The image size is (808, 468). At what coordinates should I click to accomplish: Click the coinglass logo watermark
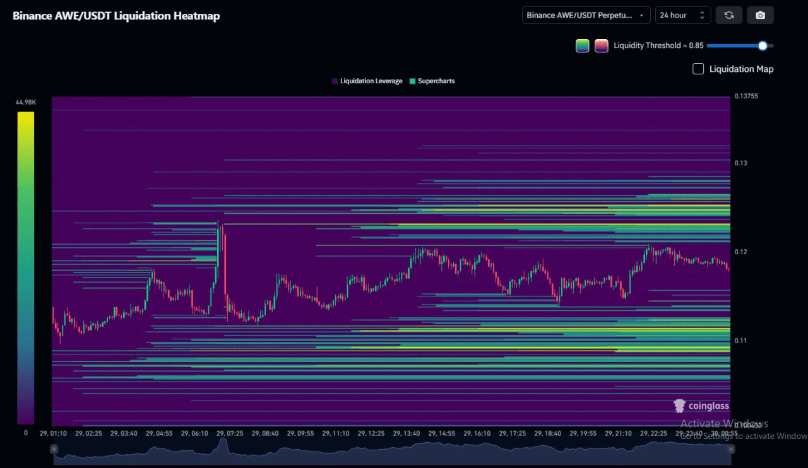click(x=701, y=406)
